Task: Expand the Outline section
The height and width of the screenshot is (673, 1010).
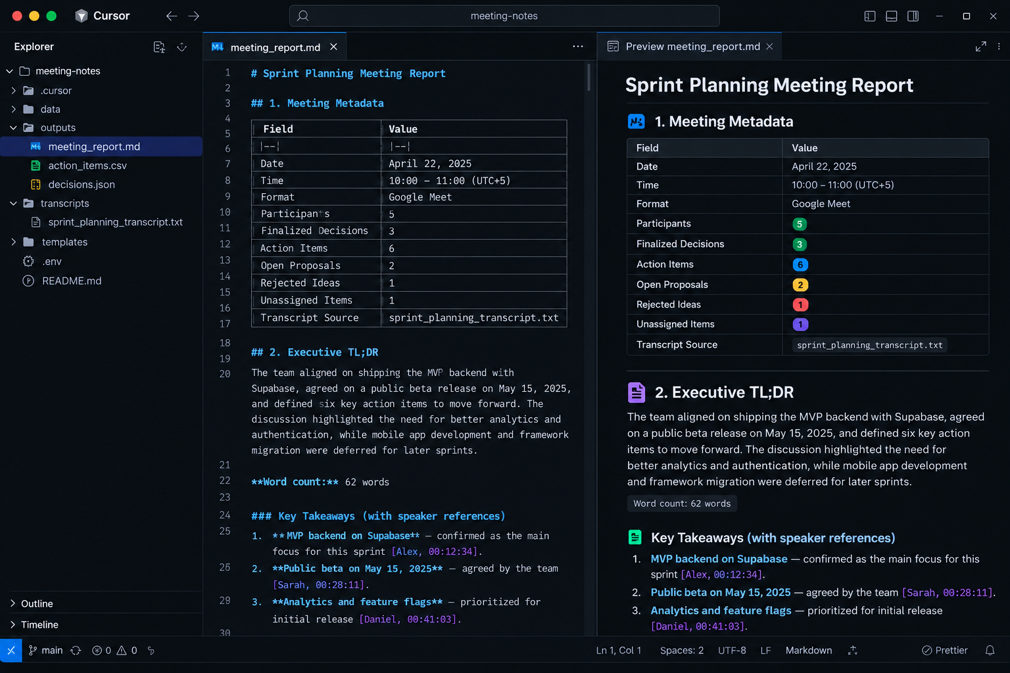Action: click(x=101, y=603)
